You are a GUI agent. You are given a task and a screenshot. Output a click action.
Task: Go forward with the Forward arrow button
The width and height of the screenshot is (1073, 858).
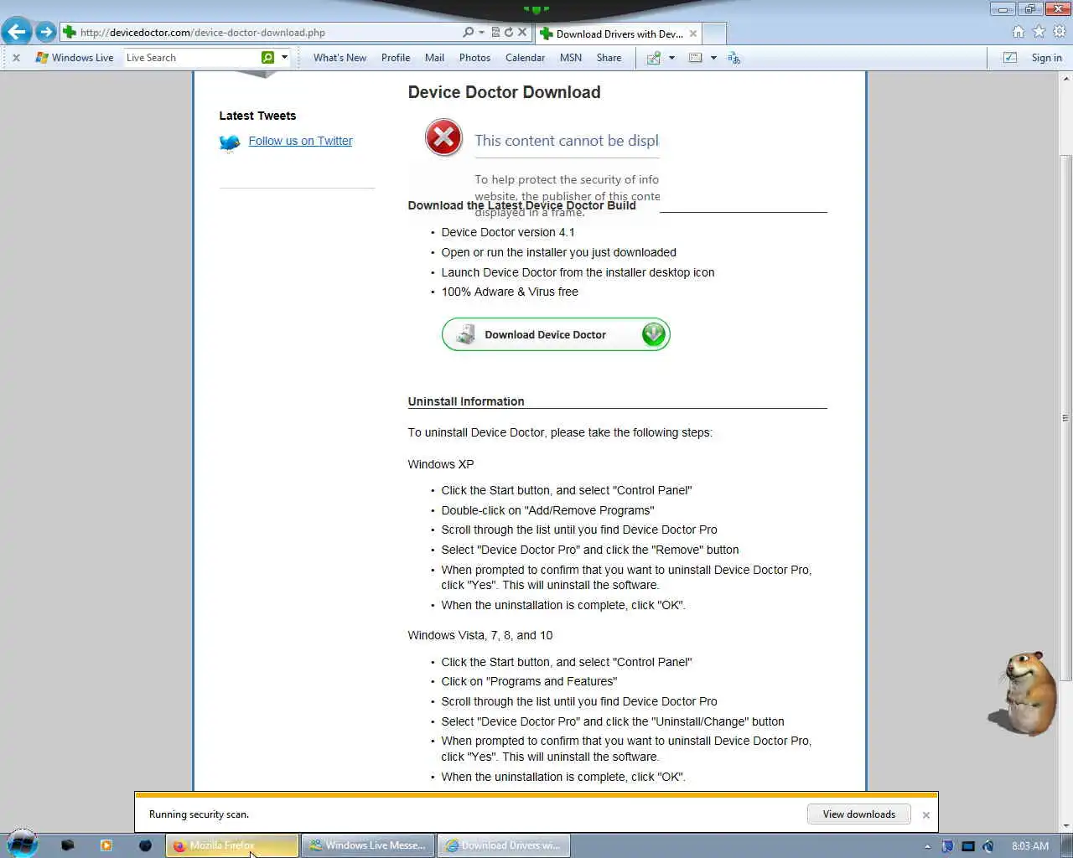[45, 32]
